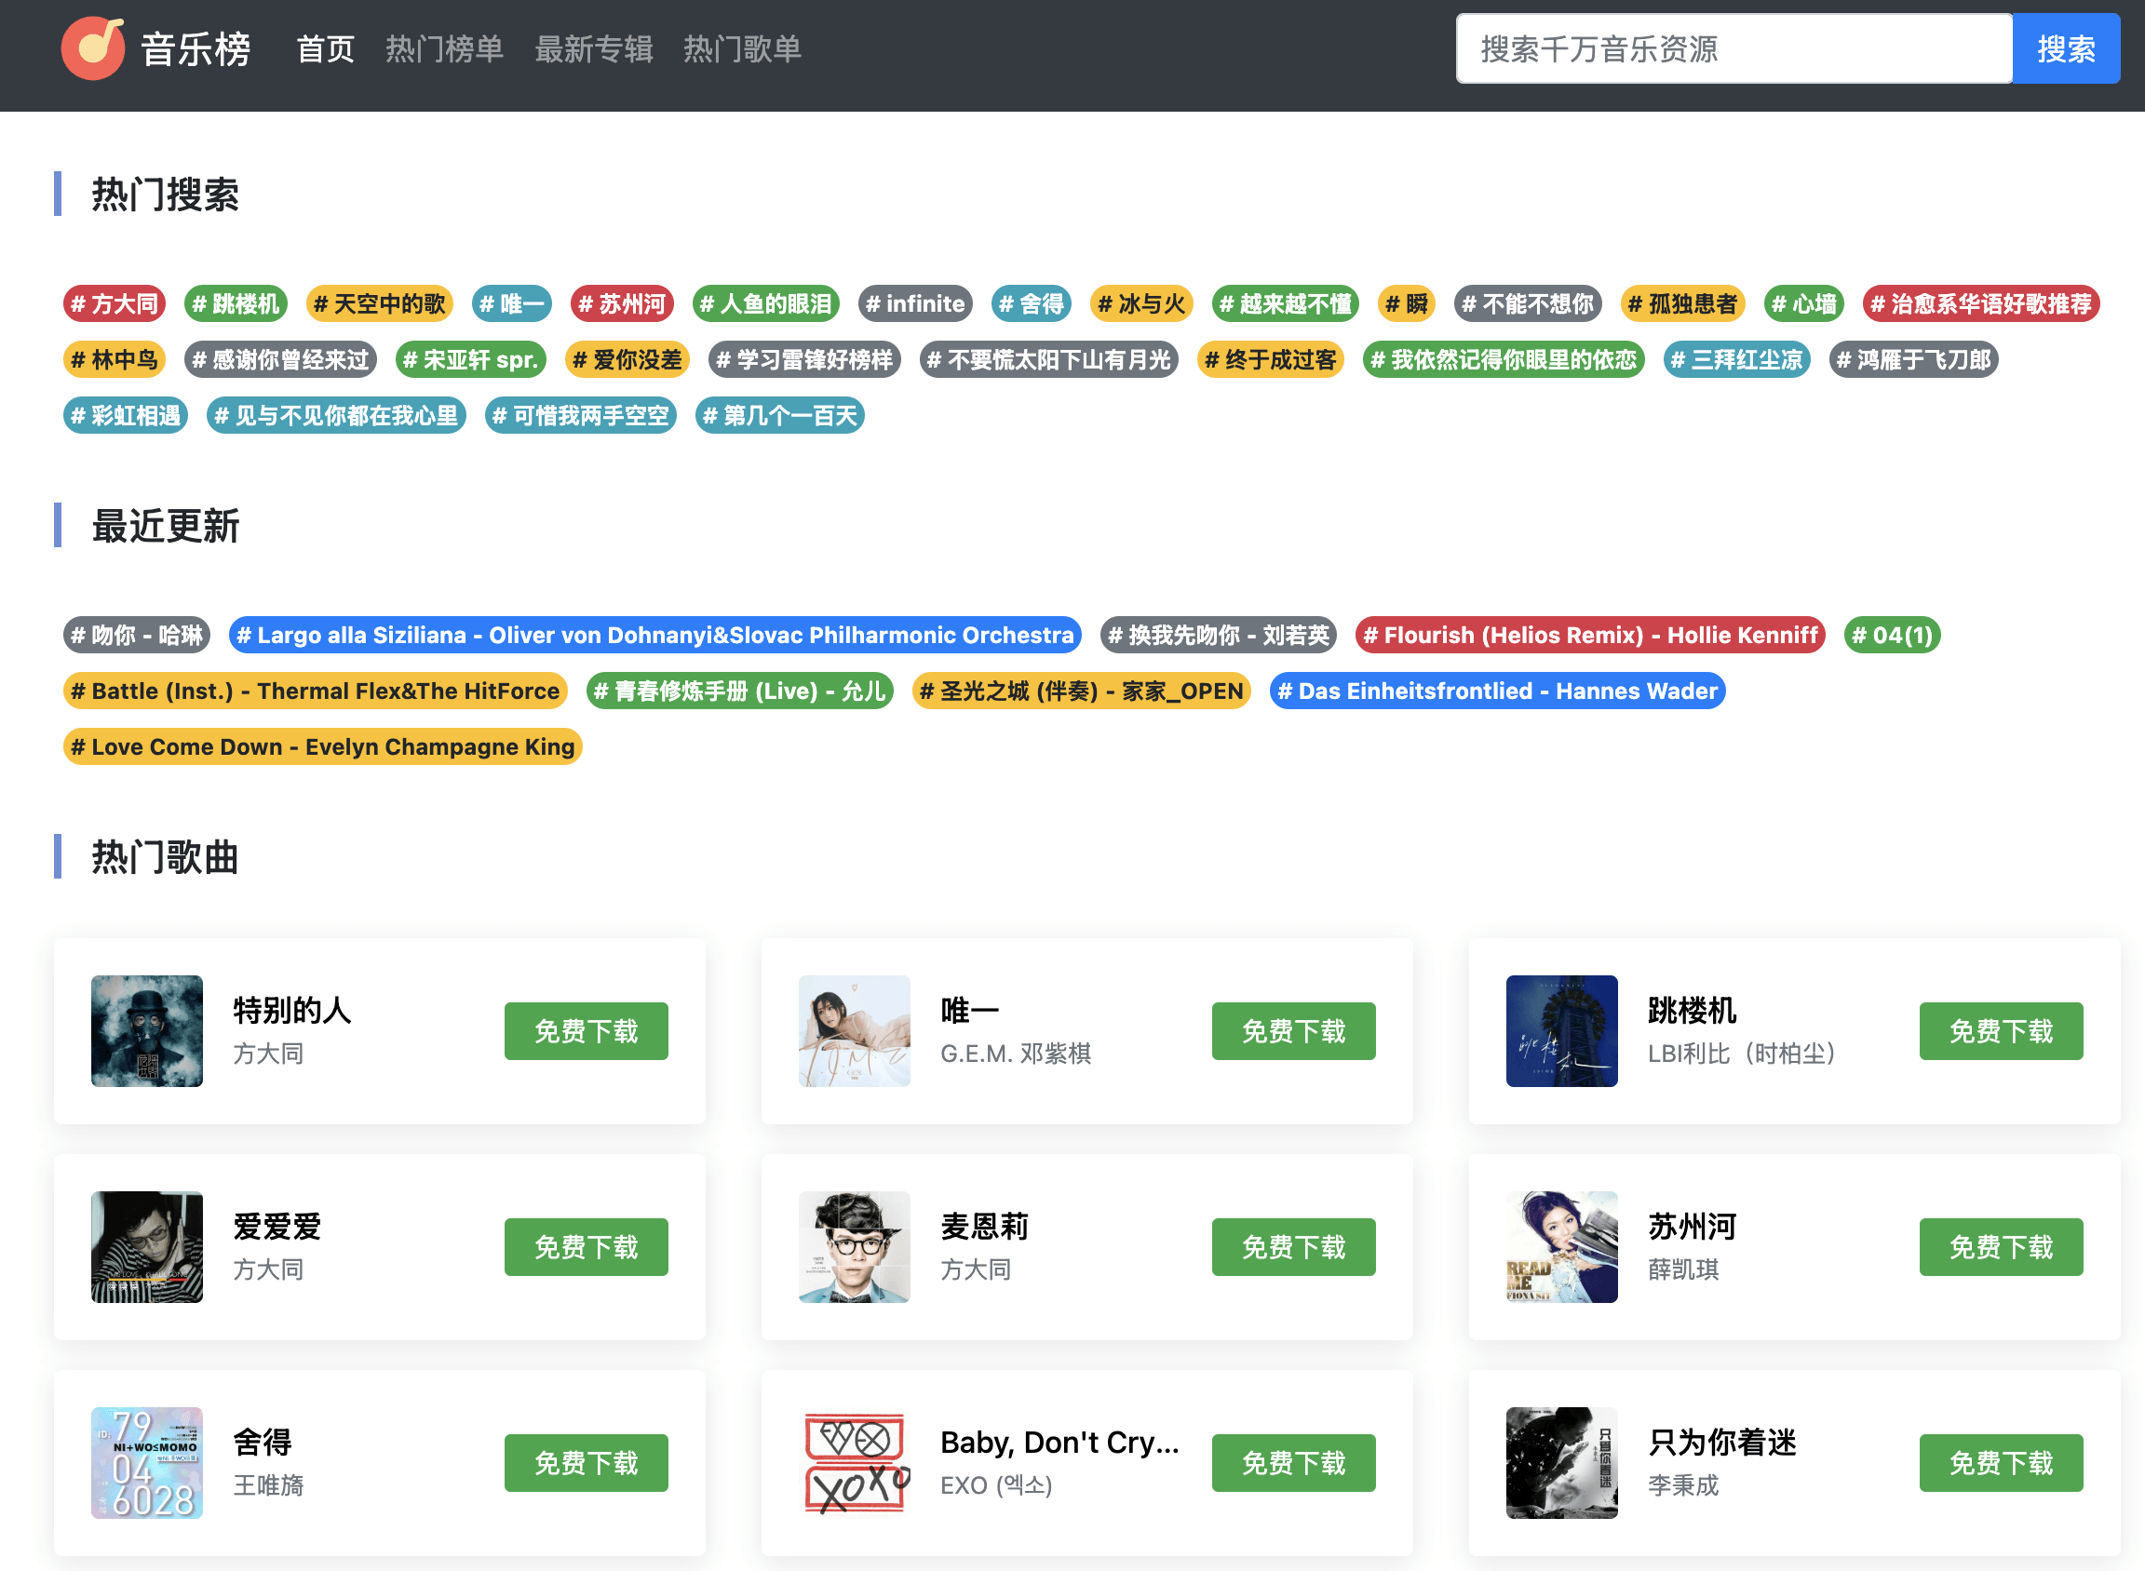Open the 热门榜单 nav item
Viewport: 2145px width, 1571px height.
click(444, 48)
